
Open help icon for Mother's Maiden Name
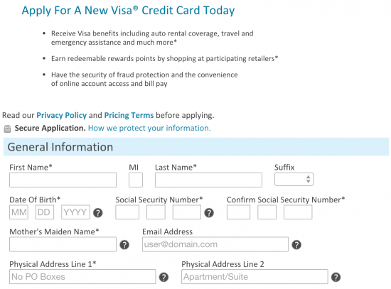click(124, 245)
